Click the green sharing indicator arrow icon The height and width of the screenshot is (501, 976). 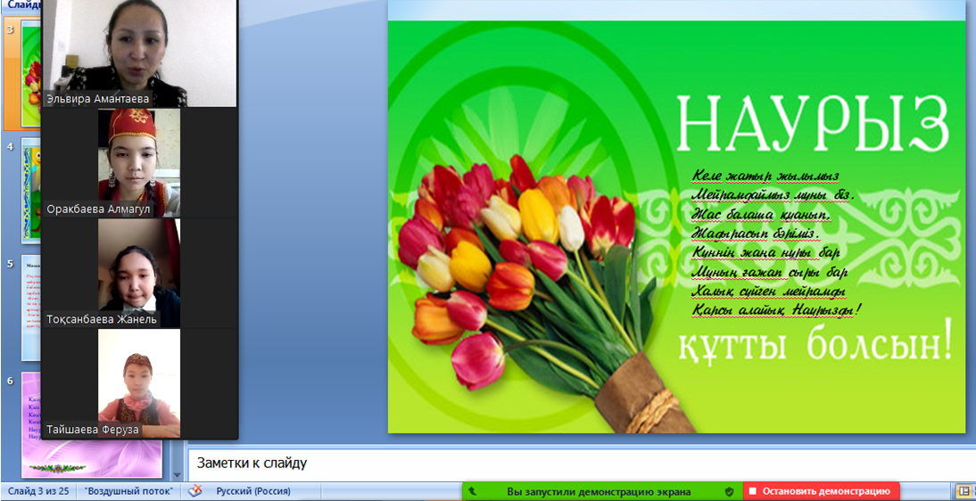(x=473, y=491)
